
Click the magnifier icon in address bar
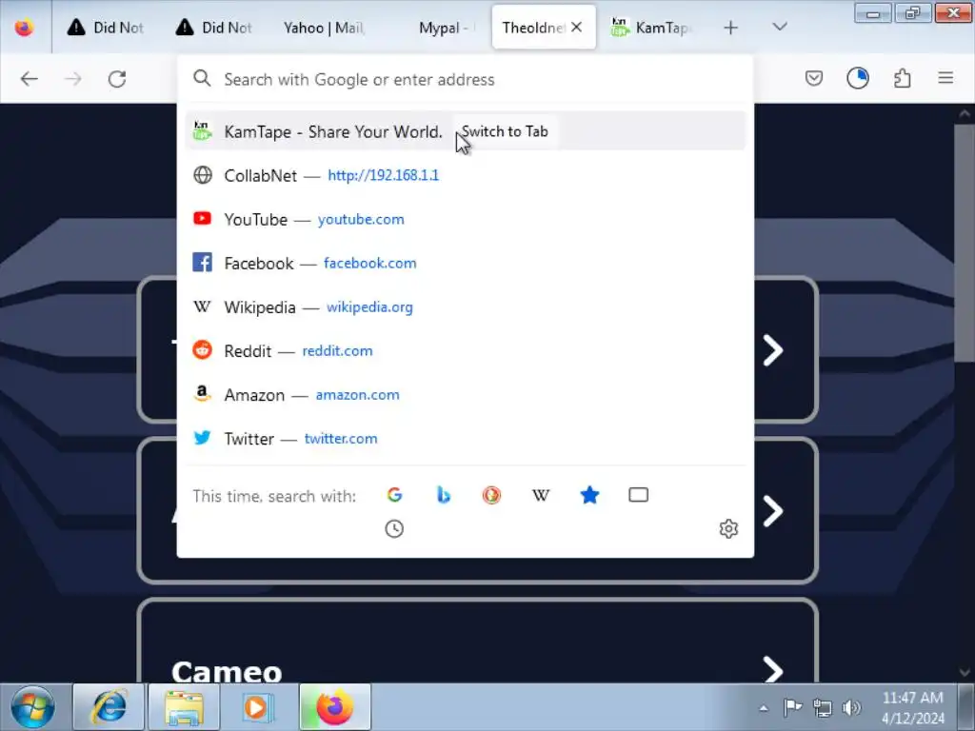pos(202,78)
